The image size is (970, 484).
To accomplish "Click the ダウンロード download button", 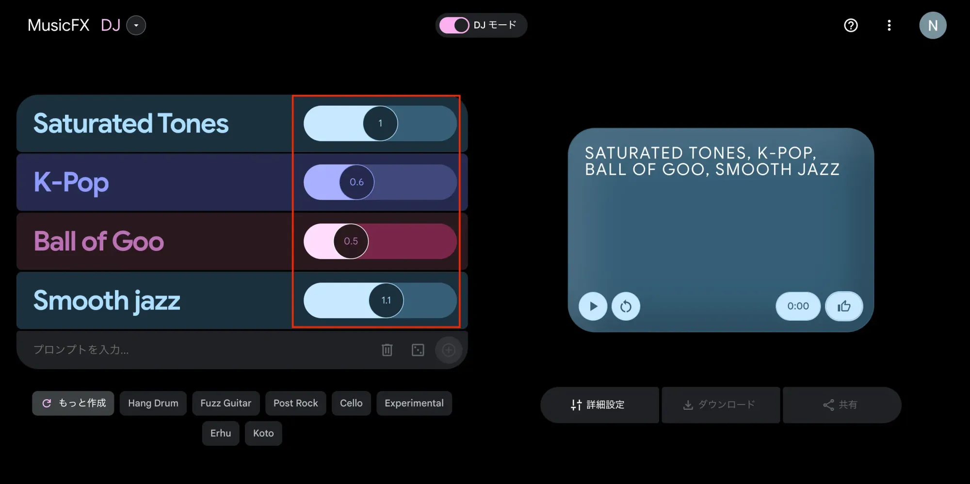I will coord(721,405).
